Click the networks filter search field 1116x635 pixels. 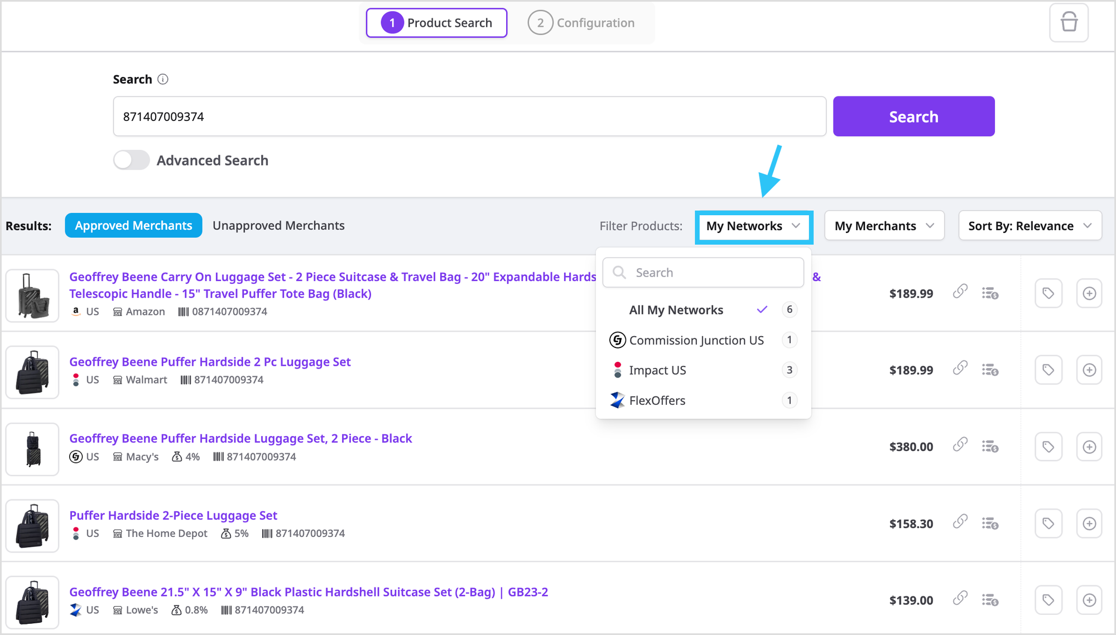[703, 273]
